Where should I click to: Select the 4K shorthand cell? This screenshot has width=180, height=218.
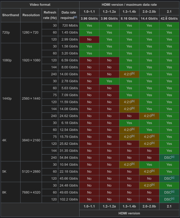(x=10, y=140)
